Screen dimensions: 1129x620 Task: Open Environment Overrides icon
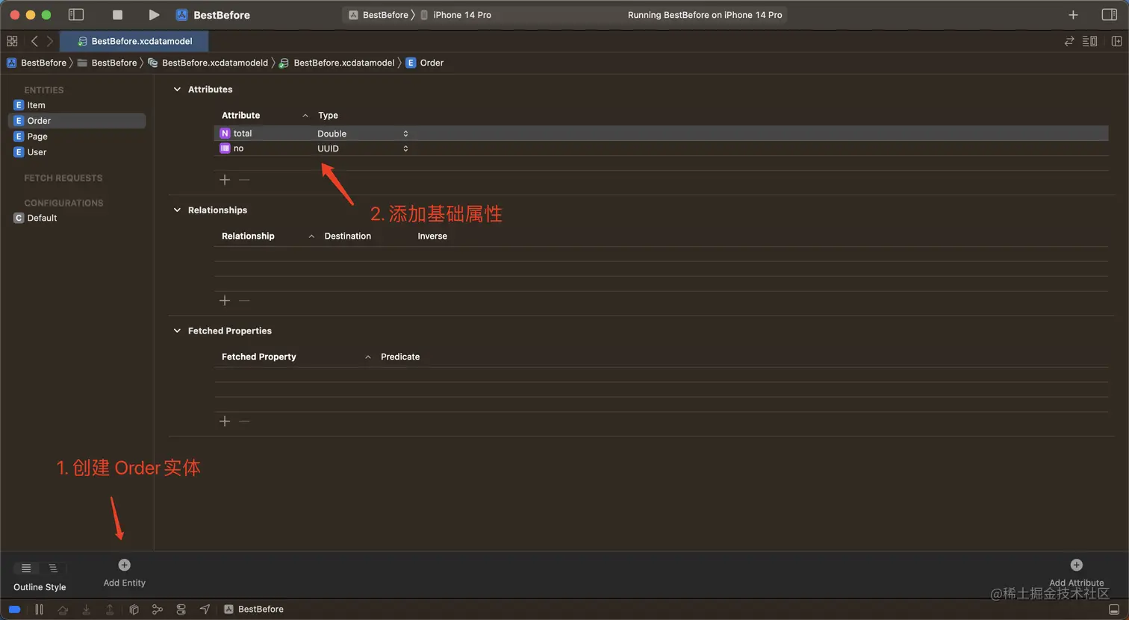[x=181, y=610]
